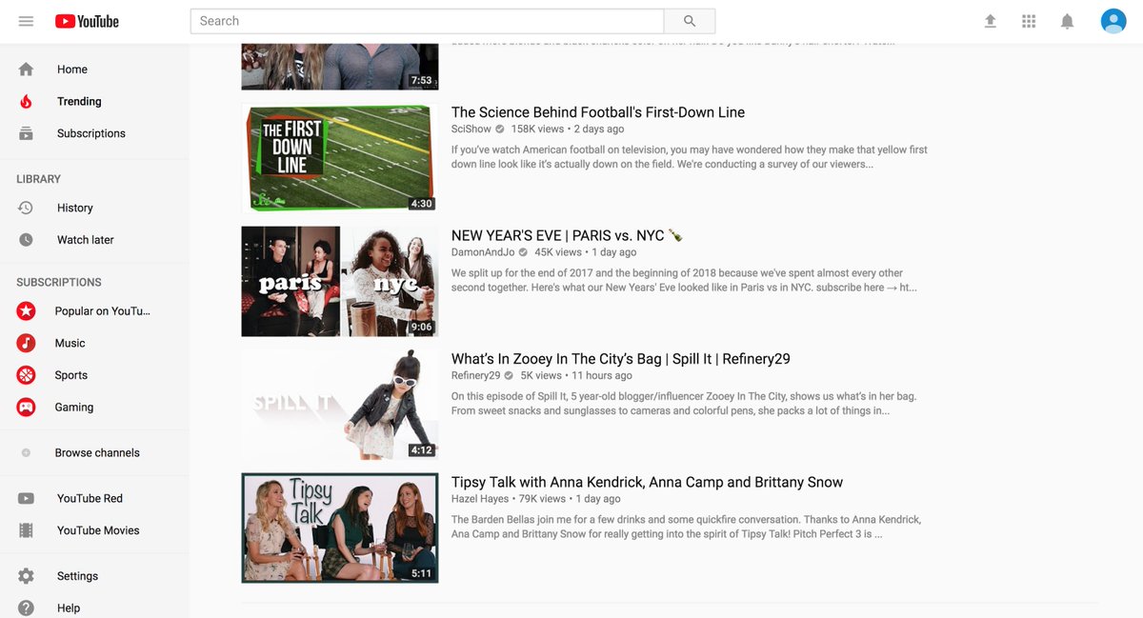
Task: Open Tipsy Talk with Anna Kendrick title
Action: click(x=647, y=482)
